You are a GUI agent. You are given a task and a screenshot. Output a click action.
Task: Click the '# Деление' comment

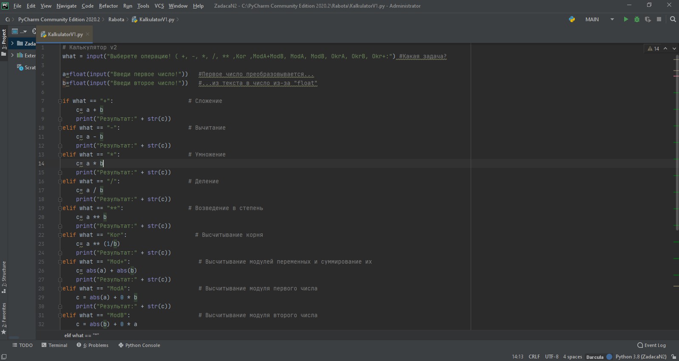(204, 182)
